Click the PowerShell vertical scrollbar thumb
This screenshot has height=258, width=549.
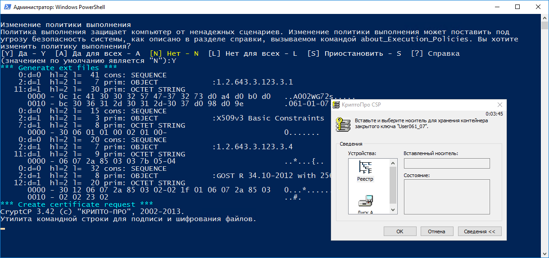(x=545, y=25)
